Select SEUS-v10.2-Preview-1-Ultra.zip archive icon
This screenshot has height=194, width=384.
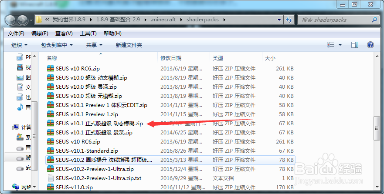pos(51,169)
